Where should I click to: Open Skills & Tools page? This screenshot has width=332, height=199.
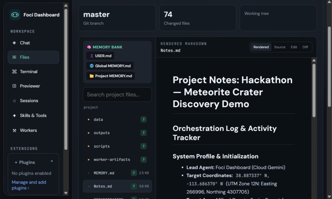(x=33, y=116)
